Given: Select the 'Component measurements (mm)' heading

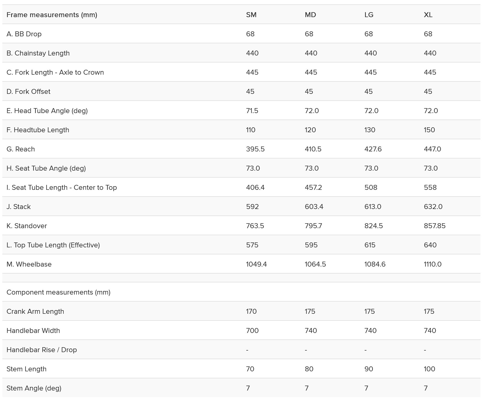Looking at the screenshot, I should (58, 292).
